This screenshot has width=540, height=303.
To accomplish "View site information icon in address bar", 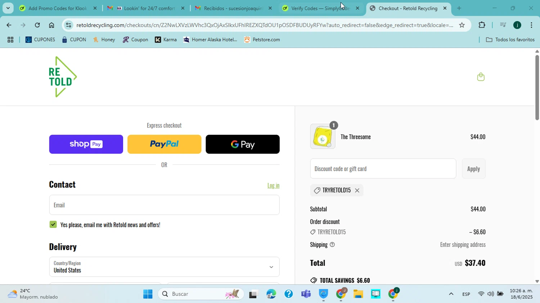I will [x=68, y=25].
